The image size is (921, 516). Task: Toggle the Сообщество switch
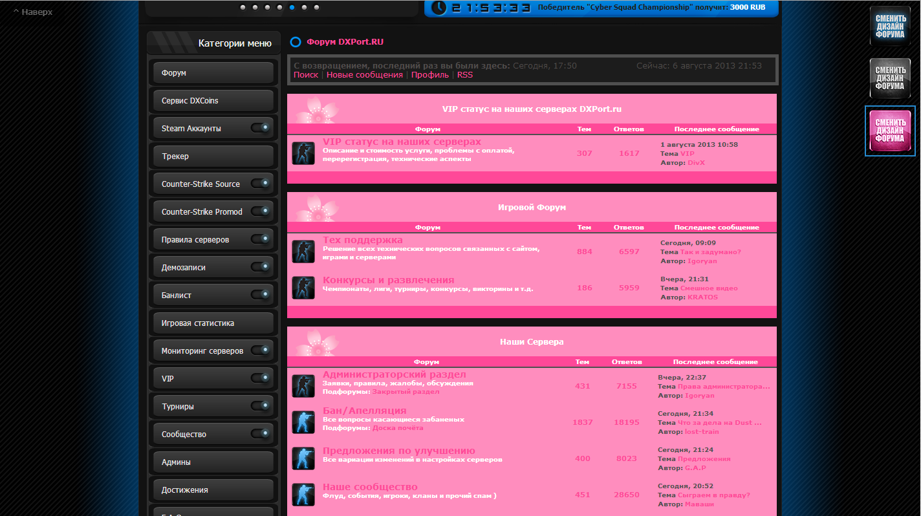260,434
